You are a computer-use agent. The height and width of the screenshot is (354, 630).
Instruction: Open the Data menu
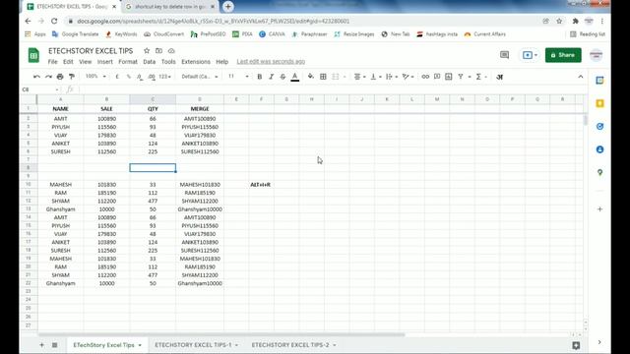point(149,61)
